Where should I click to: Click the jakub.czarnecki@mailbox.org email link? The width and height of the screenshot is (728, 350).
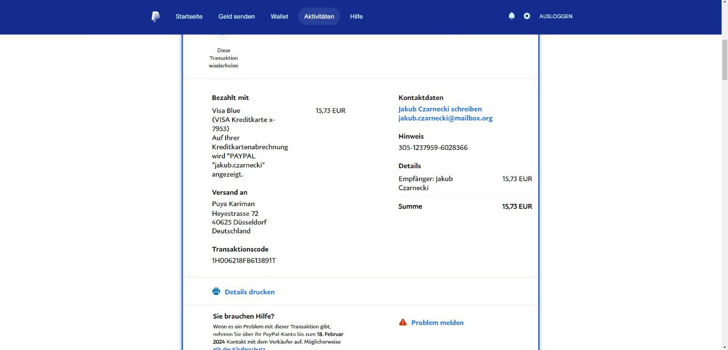click(x=445, y=118)
